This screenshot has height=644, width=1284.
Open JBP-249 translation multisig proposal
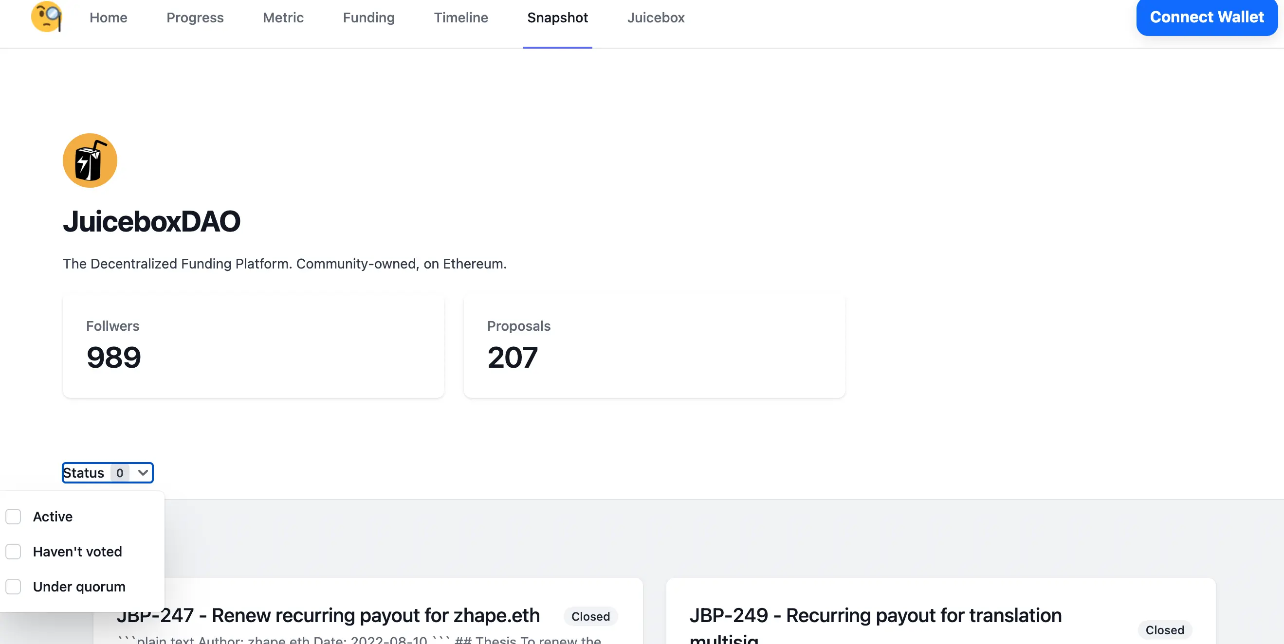pos(875,616)
